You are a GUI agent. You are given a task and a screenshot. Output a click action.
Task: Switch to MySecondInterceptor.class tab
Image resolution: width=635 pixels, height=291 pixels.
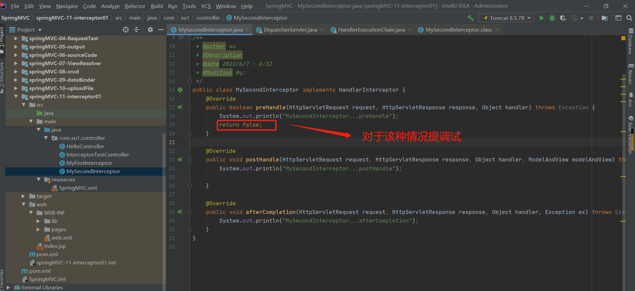click(459, 30)
